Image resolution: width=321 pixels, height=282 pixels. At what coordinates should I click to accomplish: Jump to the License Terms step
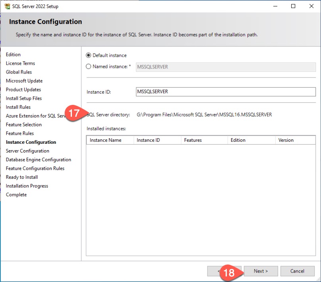click(20, 64)
